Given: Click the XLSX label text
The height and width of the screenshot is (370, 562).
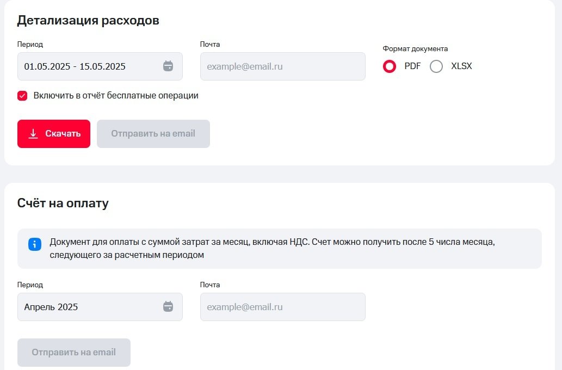Looking at the screenshot, I should (x=461, y=66).
